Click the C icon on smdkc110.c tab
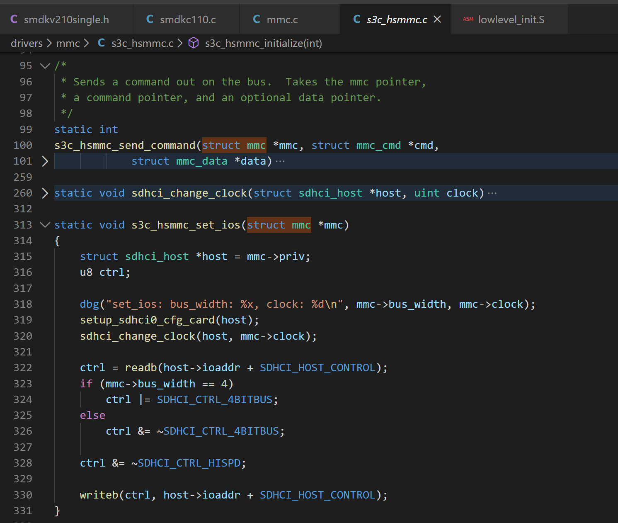 150,19
